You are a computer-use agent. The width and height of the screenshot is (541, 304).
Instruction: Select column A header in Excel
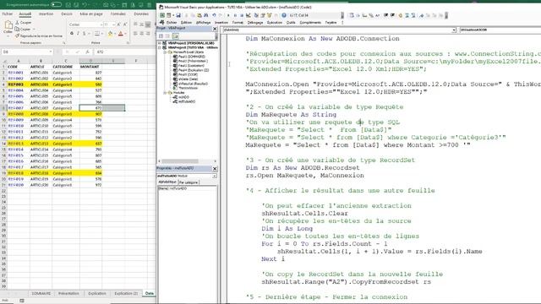point(19,61)
